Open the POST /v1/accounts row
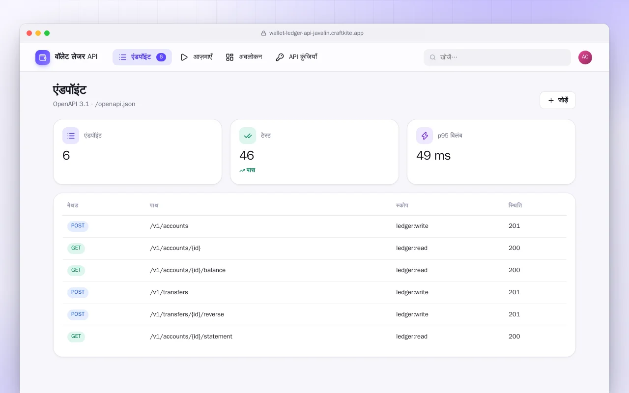 (x=314, y=226)
